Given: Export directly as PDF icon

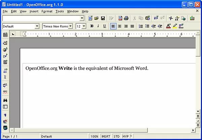Looking at the screenshot, I should pyautogui.click(x=120, y=18).
